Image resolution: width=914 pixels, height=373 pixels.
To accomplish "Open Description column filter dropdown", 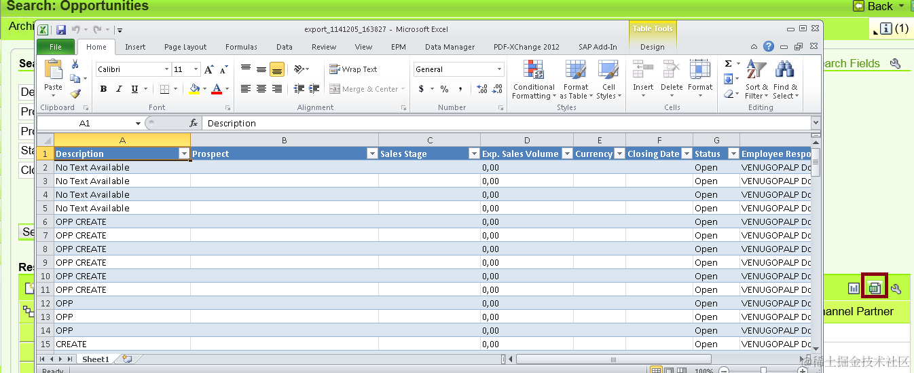I will (183, 154).
